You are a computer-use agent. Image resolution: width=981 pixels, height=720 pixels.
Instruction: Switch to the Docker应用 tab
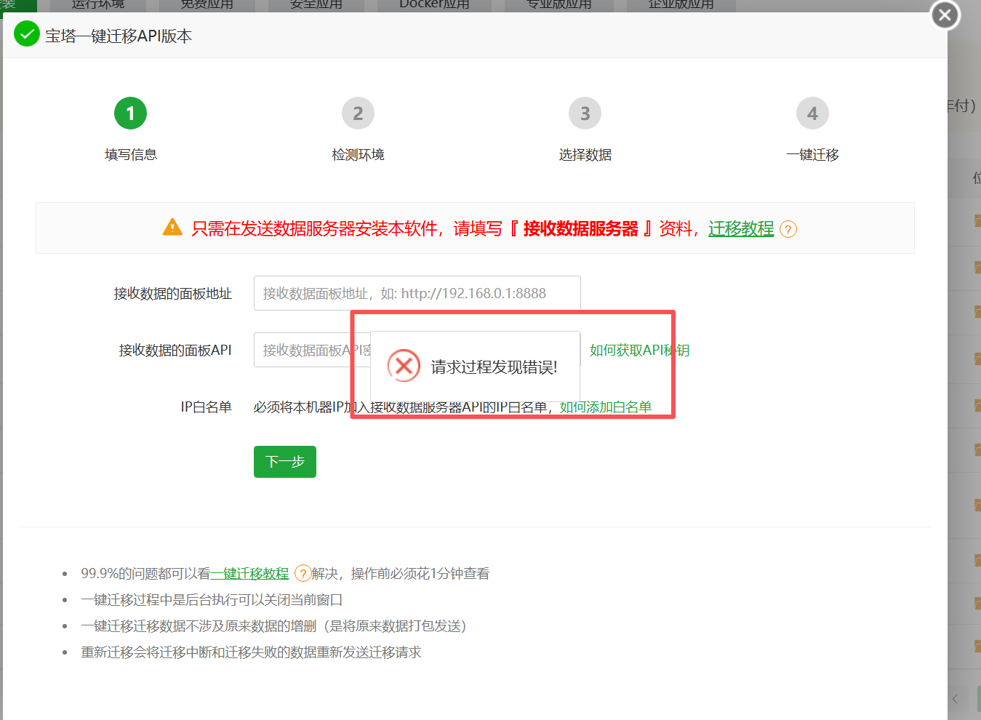433,4
